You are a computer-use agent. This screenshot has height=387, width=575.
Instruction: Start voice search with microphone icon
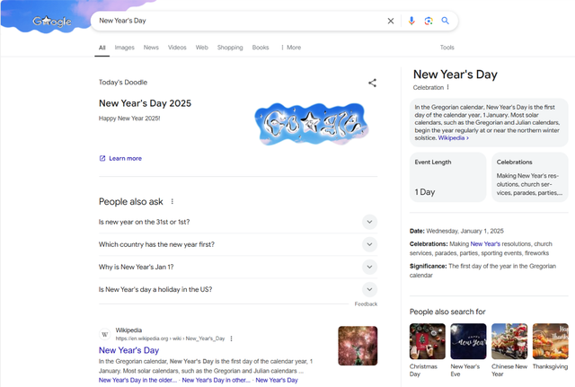click(411, 21)
